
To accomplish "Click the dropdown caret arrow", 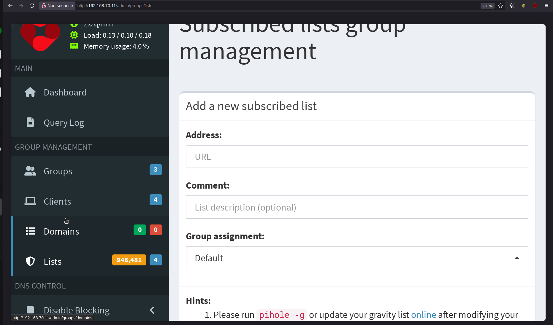I will pyautogui.click(x=517, y=258).
